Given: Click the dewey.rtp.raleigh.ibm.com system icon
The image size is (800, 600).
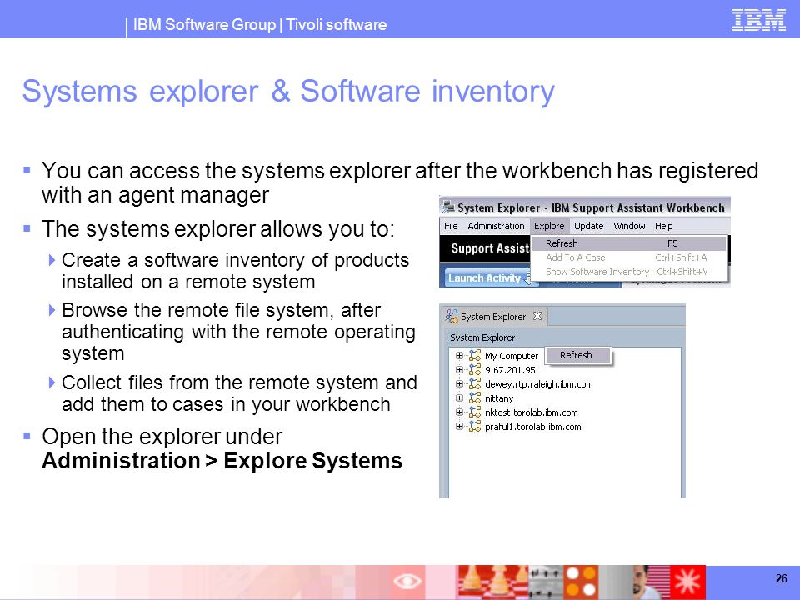Looking at the screenshot, I should (x=474, y=384).
